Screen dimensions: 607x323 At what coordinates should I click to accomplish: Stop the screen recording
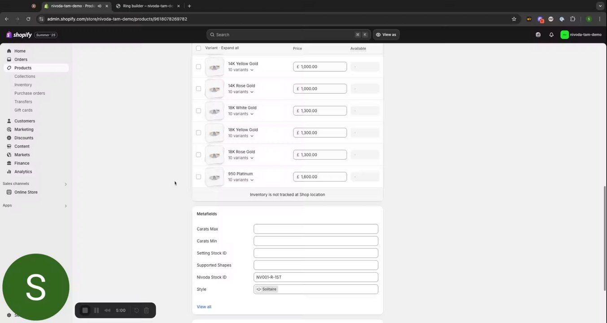point(85,310)
